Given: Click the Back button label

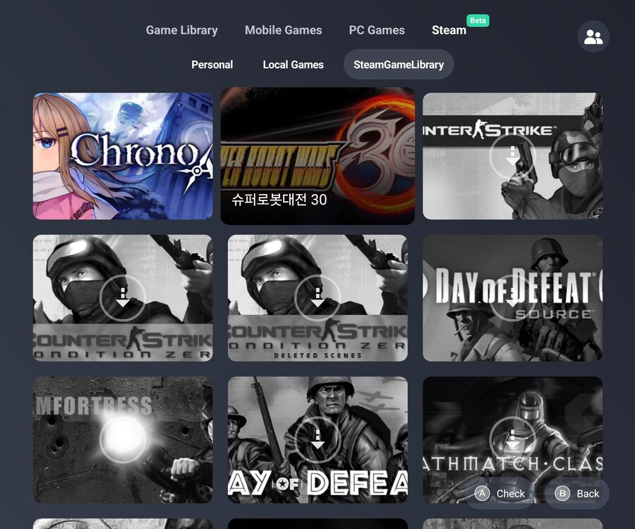Looking at the screenshot, I should (x=588, y=493).
